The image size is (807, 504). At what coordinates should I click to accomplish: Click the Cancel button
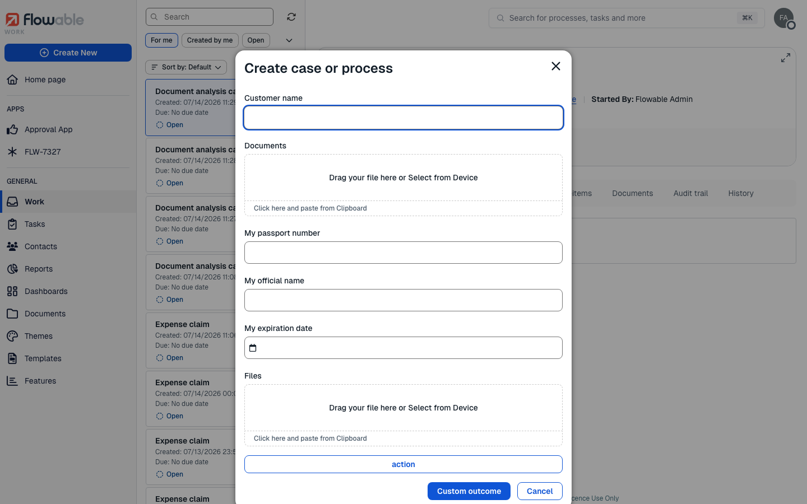pos(540,491)
